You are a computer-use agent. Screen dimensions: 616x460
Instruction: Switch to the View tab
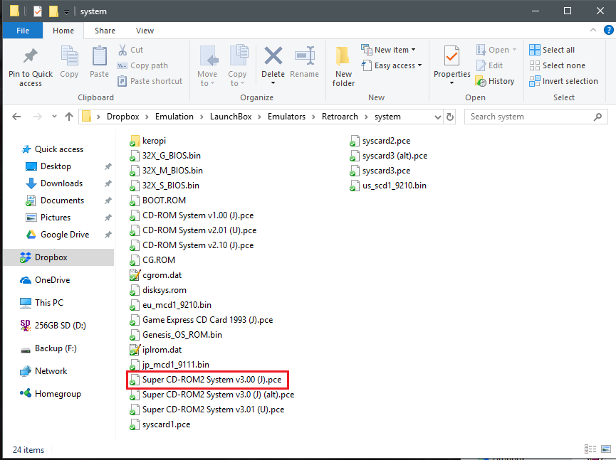[145, 31]
